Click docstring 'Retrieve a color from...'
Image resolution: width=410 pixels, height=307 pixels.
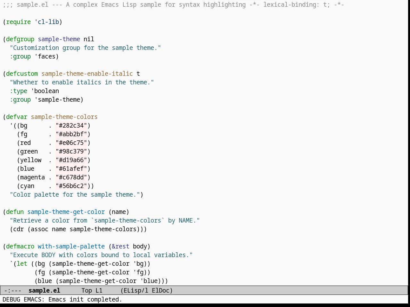105,220
